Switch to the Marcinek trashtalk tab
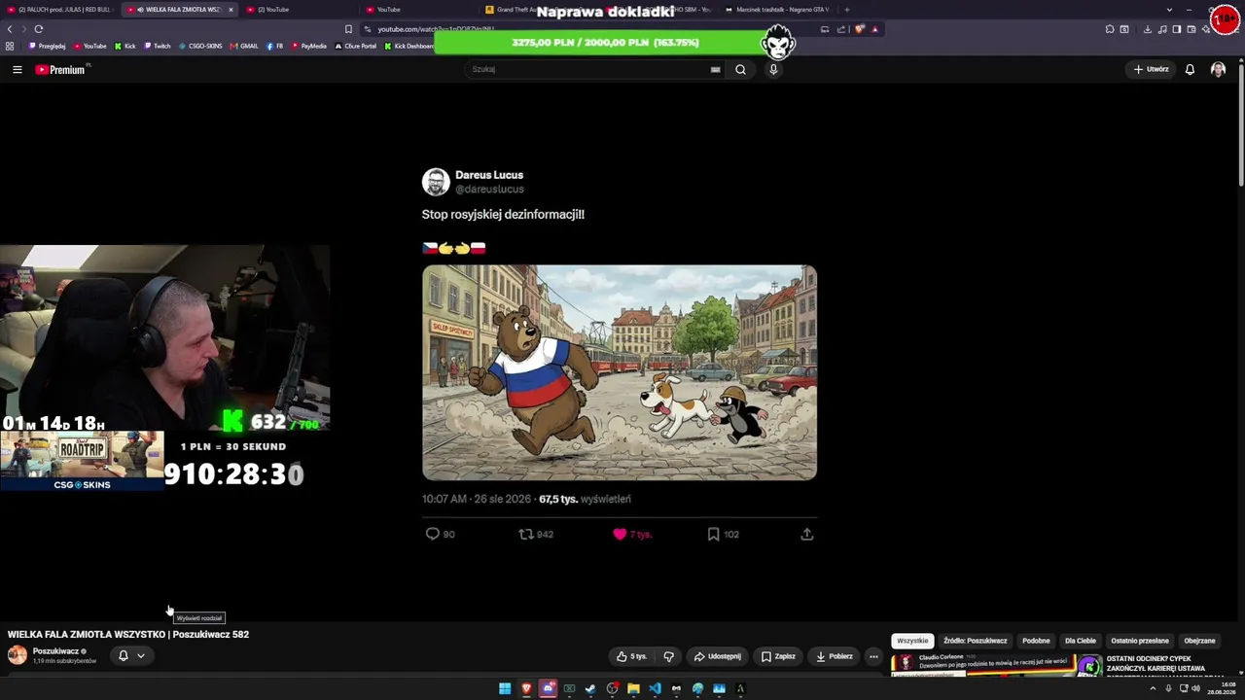Image resolution: width=1245 pixels, height=700 pixels. pyautogui.click(x=778, y=10)
